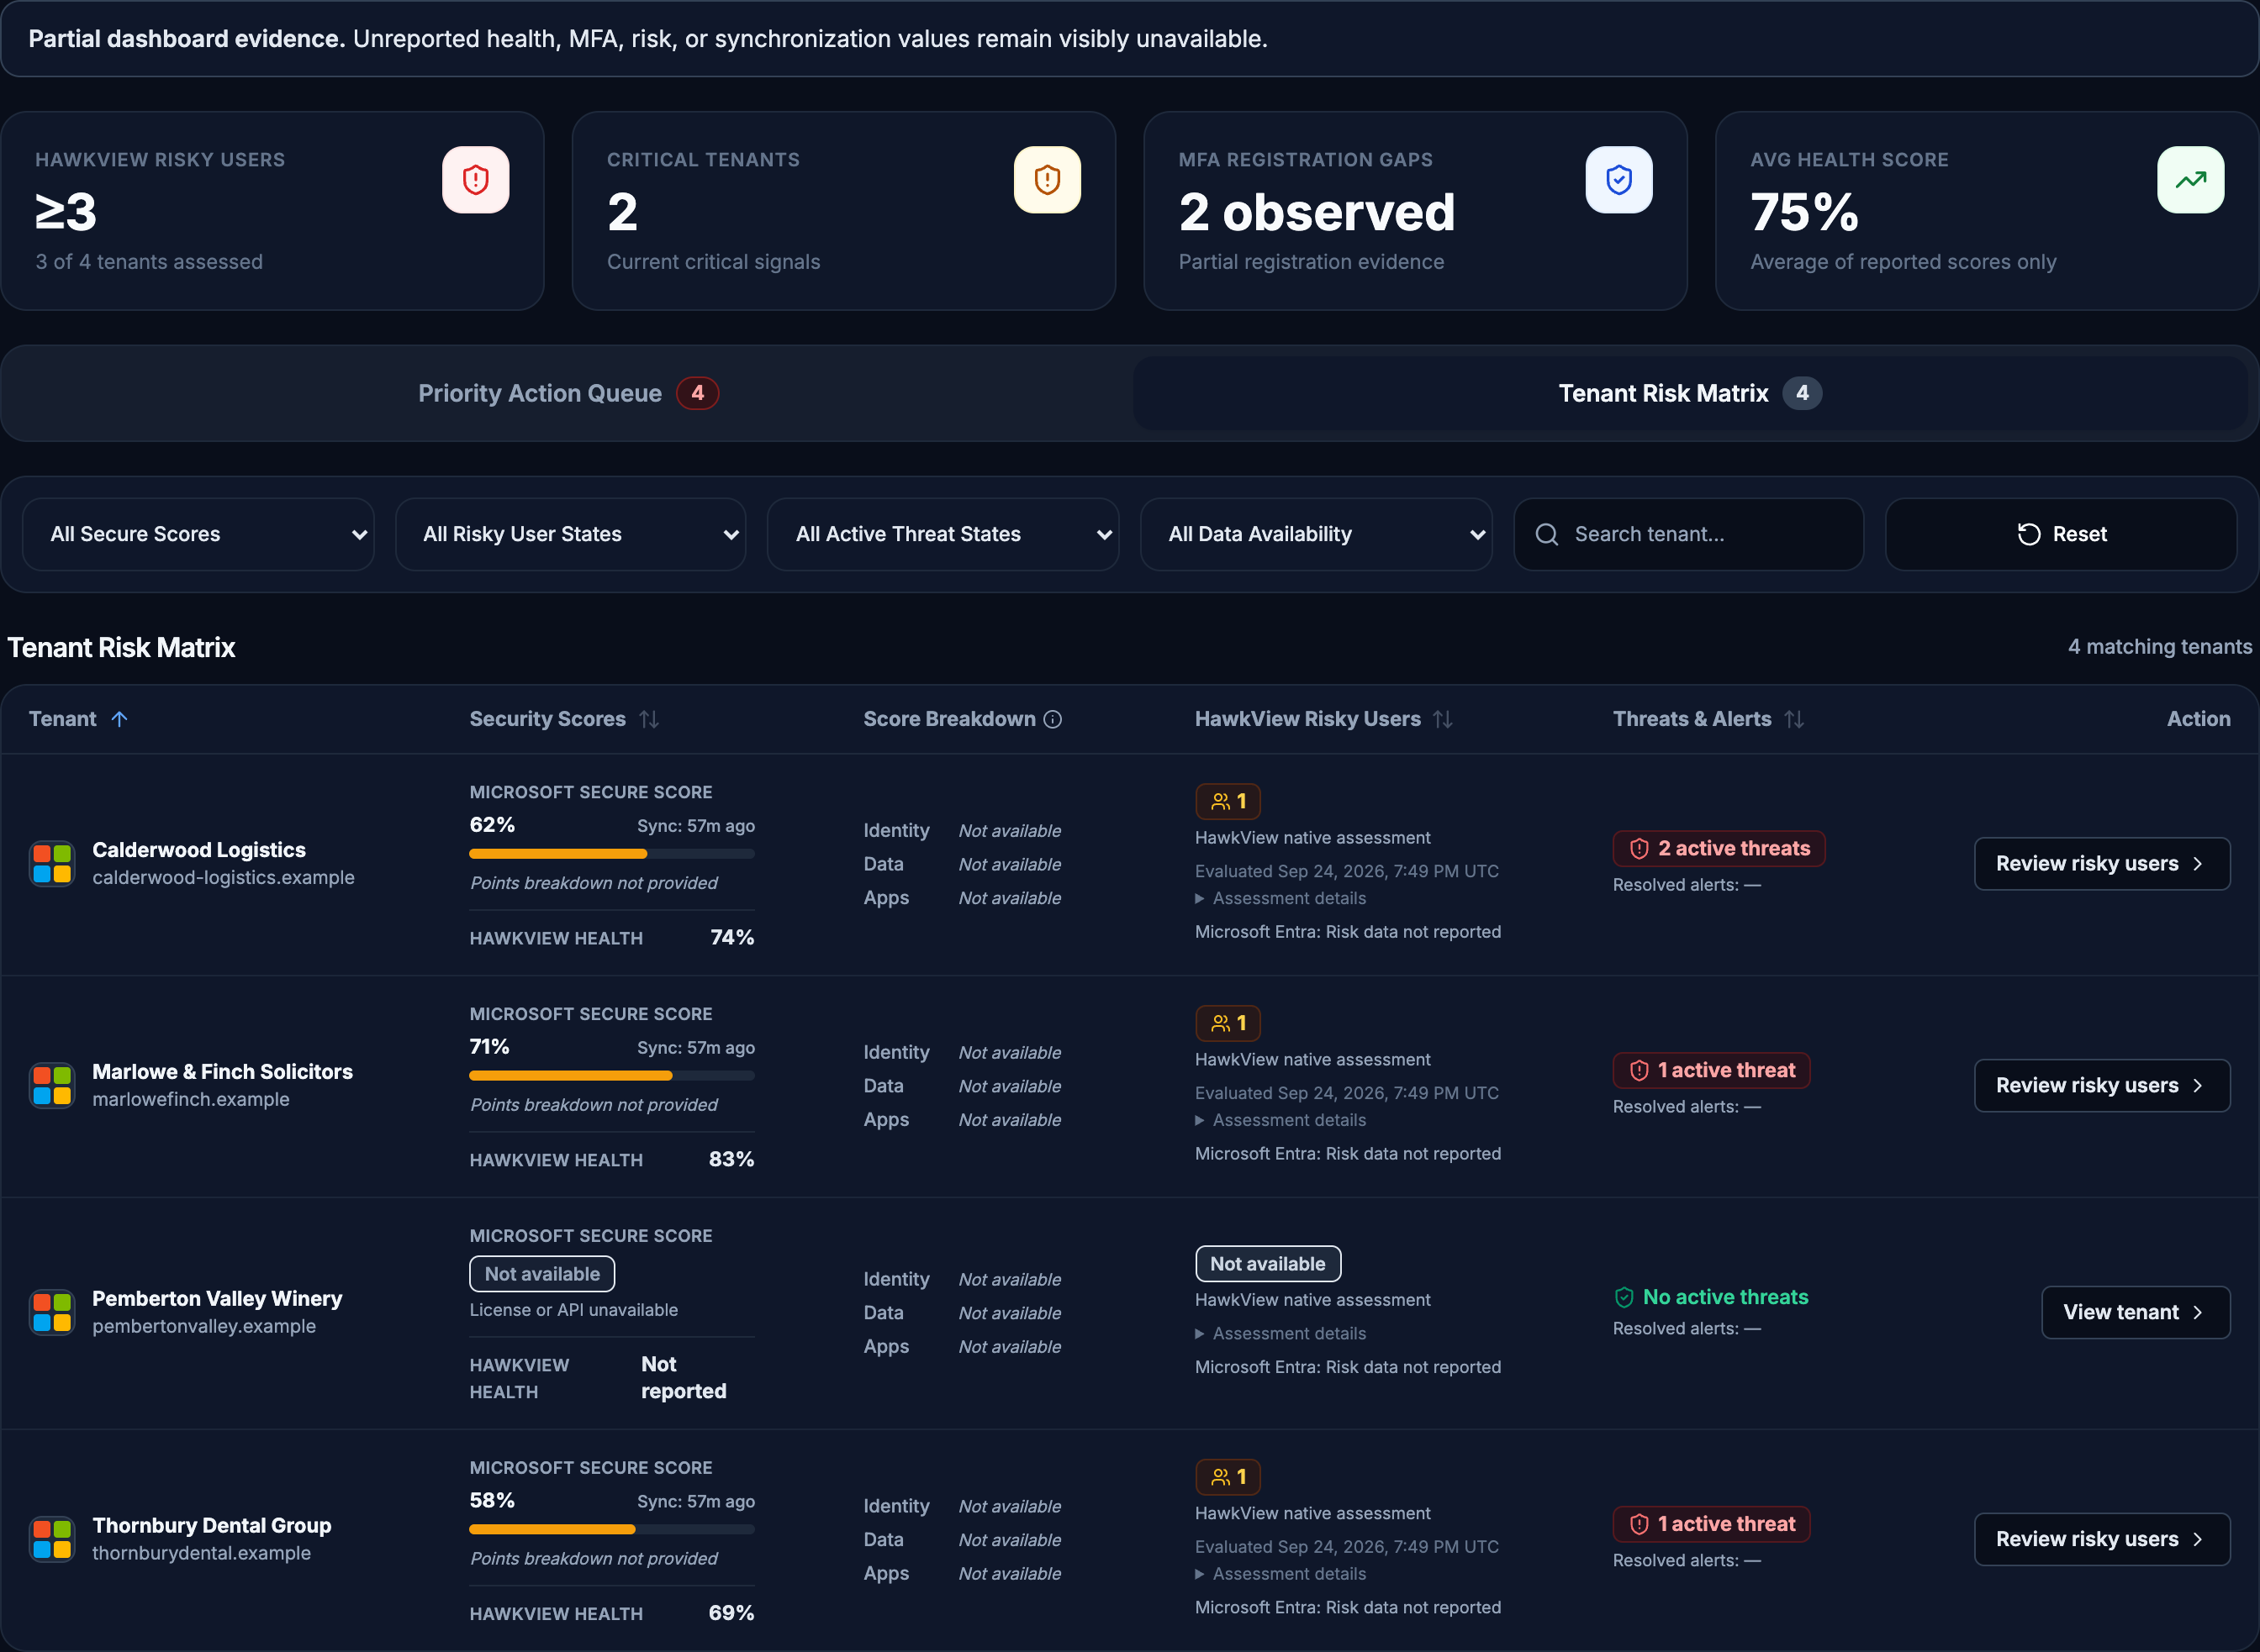Review risky users for Thornbury Dental Group

pyautogui.click(x=2101, y=1539)
